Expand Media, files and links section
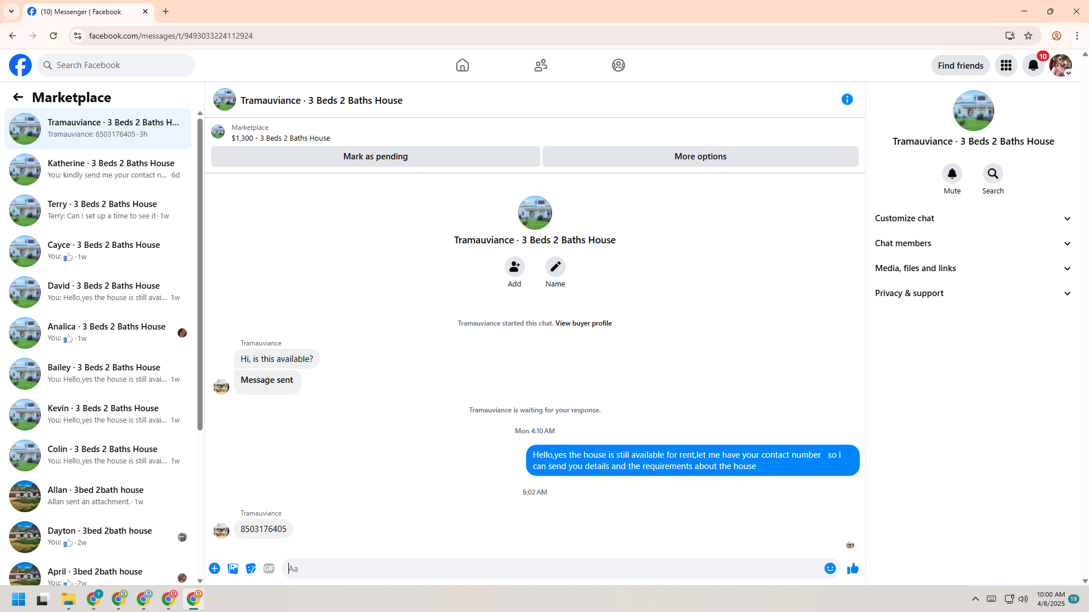The height and width of the screenshot is (612, 1089). (973, 268)
